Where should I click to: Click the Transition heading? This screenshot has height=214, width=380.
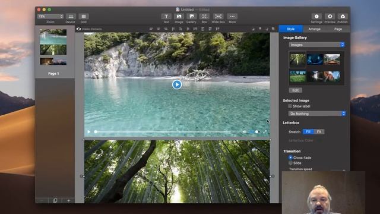click(292, 151)
